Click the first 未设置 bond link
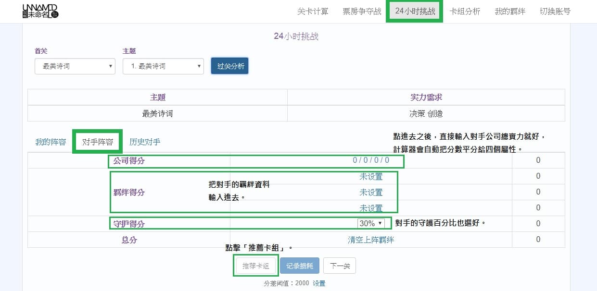597x291 pixels. tap(371, 176)
